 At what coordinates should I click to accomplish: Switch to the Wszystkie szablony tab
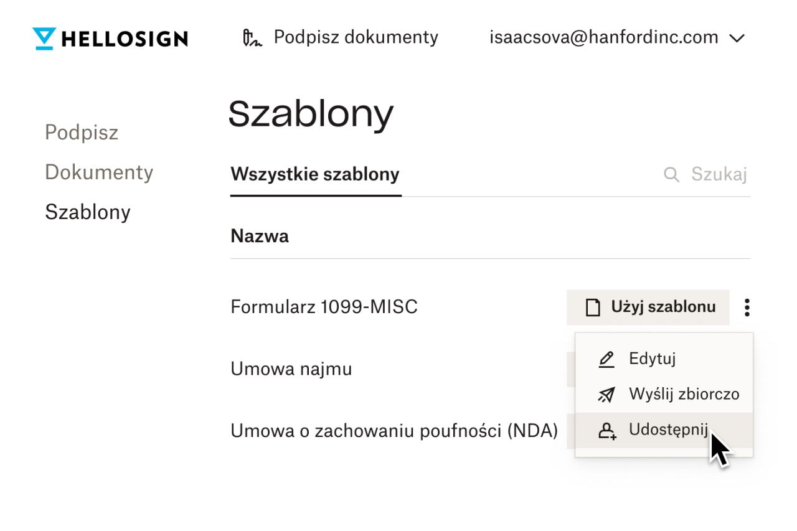point(314,174)
